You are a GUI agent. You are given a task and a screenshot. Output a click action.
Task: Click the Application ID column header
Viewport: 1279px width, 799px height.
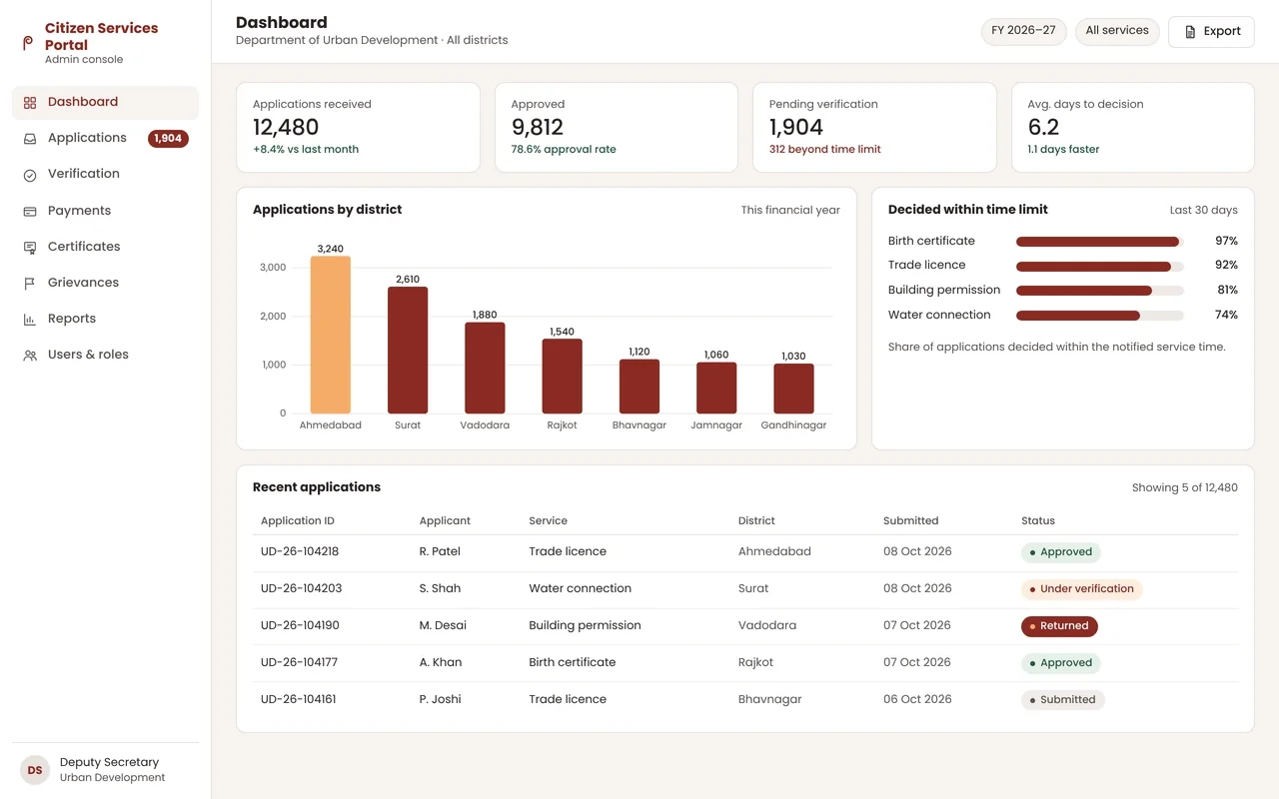point(298,521)
